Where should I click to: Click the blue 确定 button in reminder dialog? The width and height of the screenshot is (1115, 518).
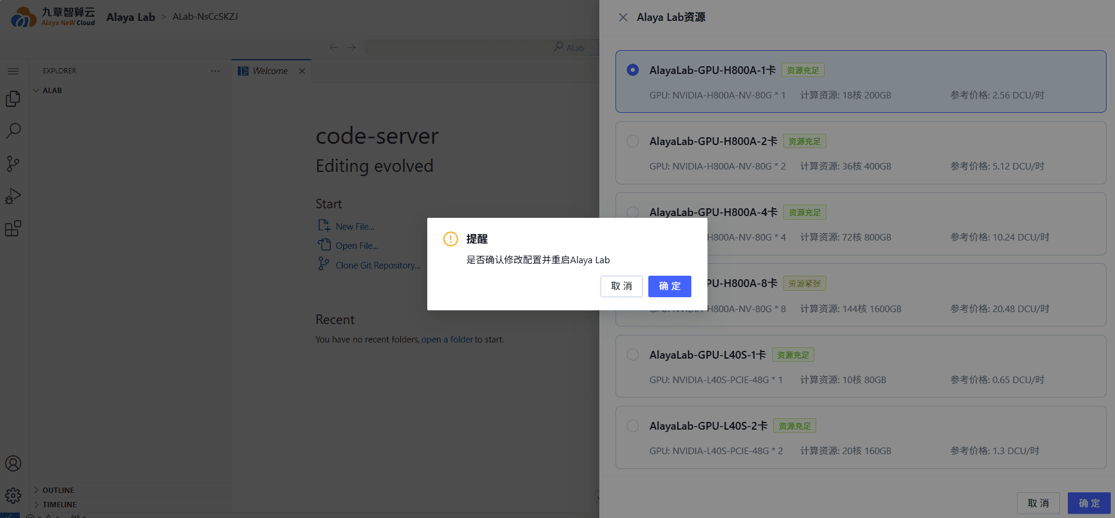[669, 286]
